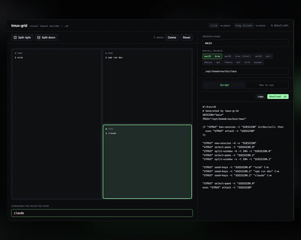This screenshot has height=240, width=301.
Task: Click the new-session script line
Action: coord(230,143)
